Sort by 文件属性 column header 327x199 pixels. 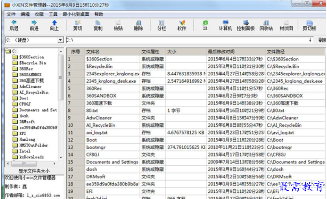pyautogui.click(x=153, y=52)
